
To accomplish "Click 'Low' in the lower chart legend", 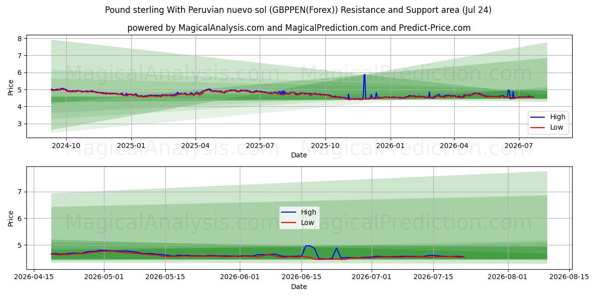I will click(307, 223).
